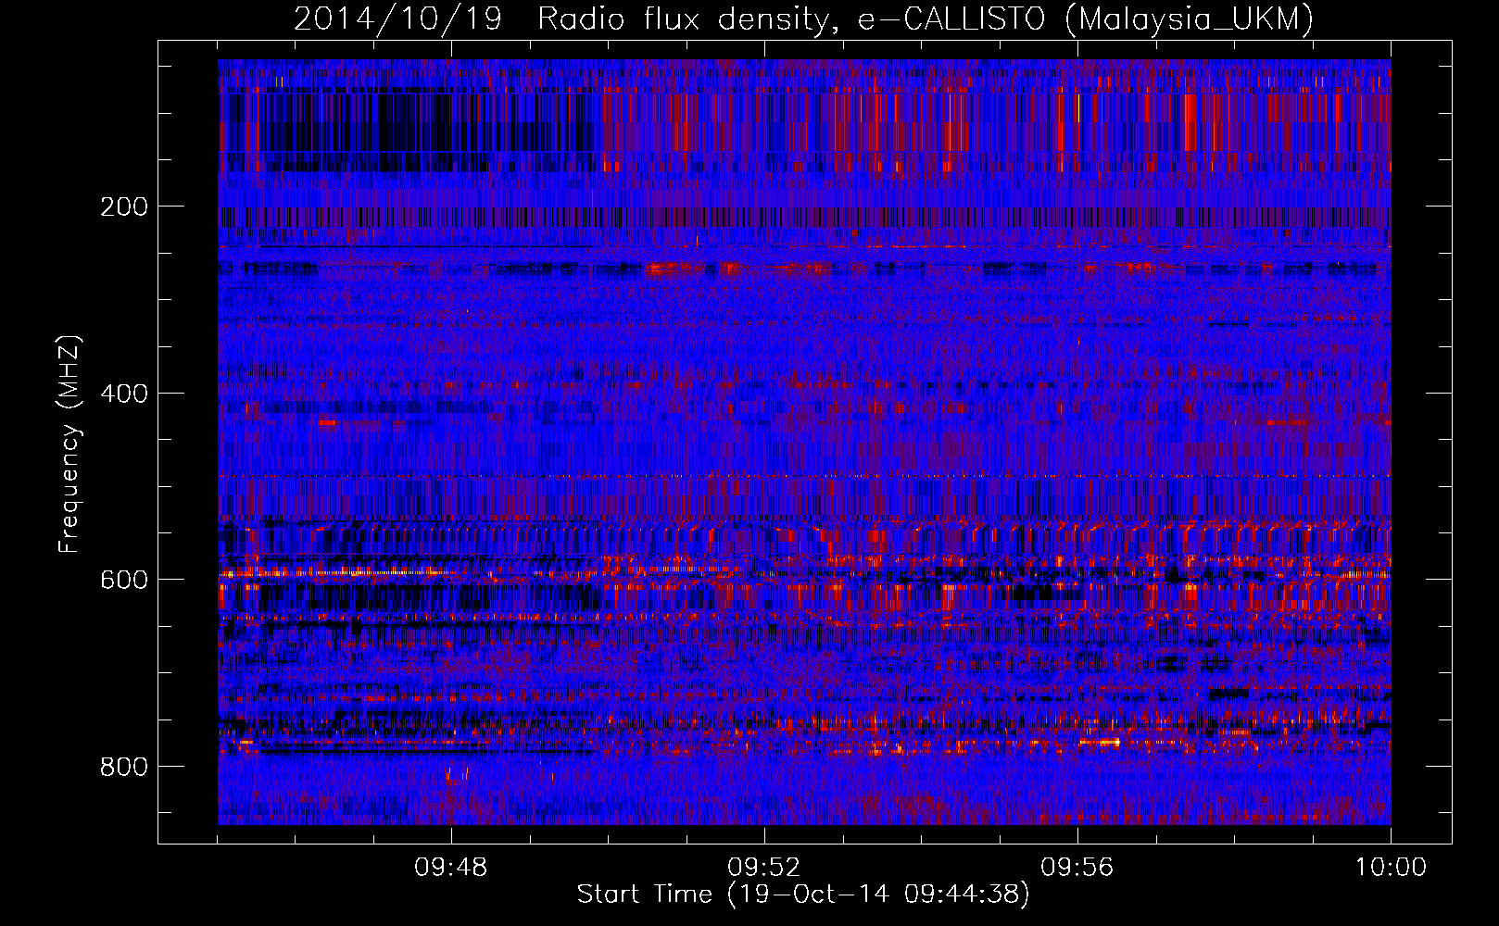The height and width of the screenshot is (926, 1499).
Task: Click the 800 frequency tick label
Action: [124, 767]
